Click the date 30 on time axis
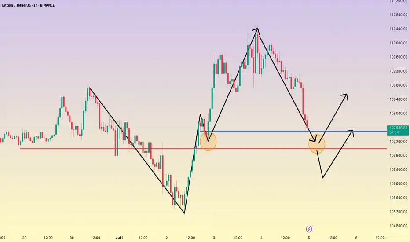410x242 pixels. (72, 238)
